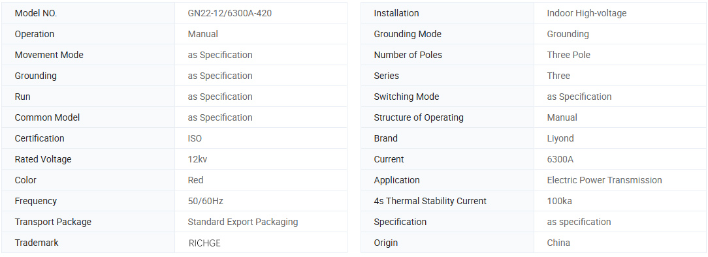Select the GN22-12/6300A-420 model value
The width and height of the screenshot is (708, 257).
[230, 13]
